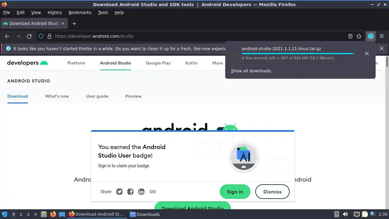
Task: Expand the More navigation item
Action: 218,63
